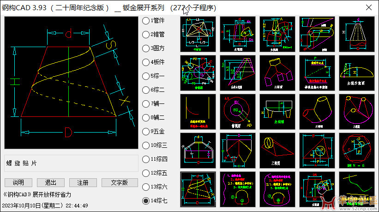Open the 说明 help button
The height and width of the screenshot is (212, 379).
18,182
